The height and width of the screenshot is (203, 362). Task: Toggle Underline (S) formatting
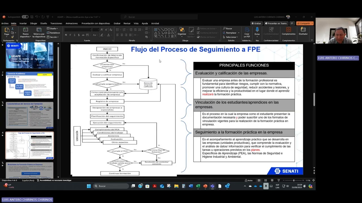click(x=74, y=35)
